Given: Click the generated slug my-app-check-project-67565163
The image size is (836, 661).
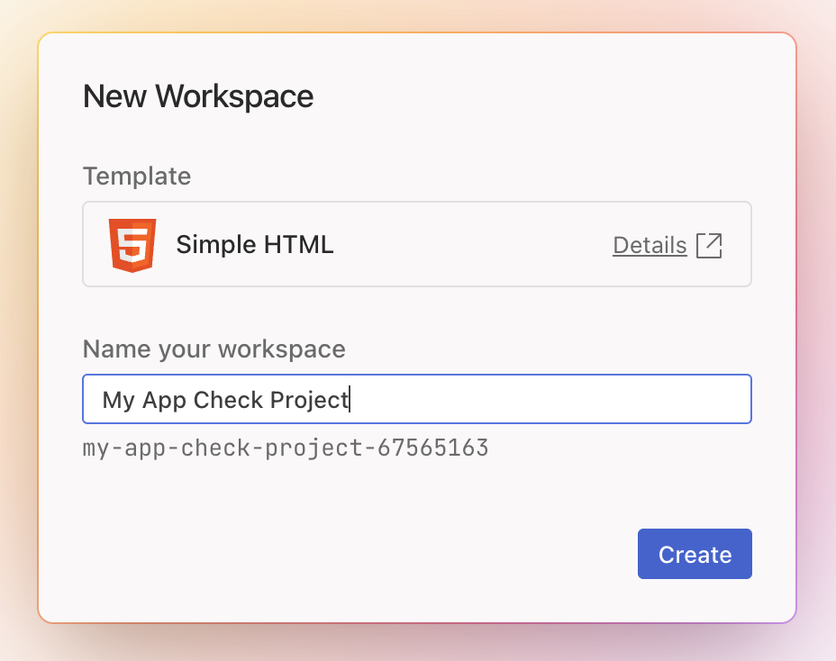Looking at the screenshot, I should [285, 447].
